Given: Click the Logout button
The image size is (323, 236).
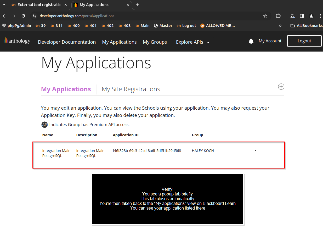Looking at the screenshot, I should coord(304,41).
